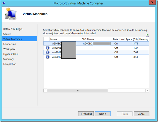Image resolution: width=158 pixels, height=122 pixels.
Task: Go to the Source step
Action: coord(7,34)
